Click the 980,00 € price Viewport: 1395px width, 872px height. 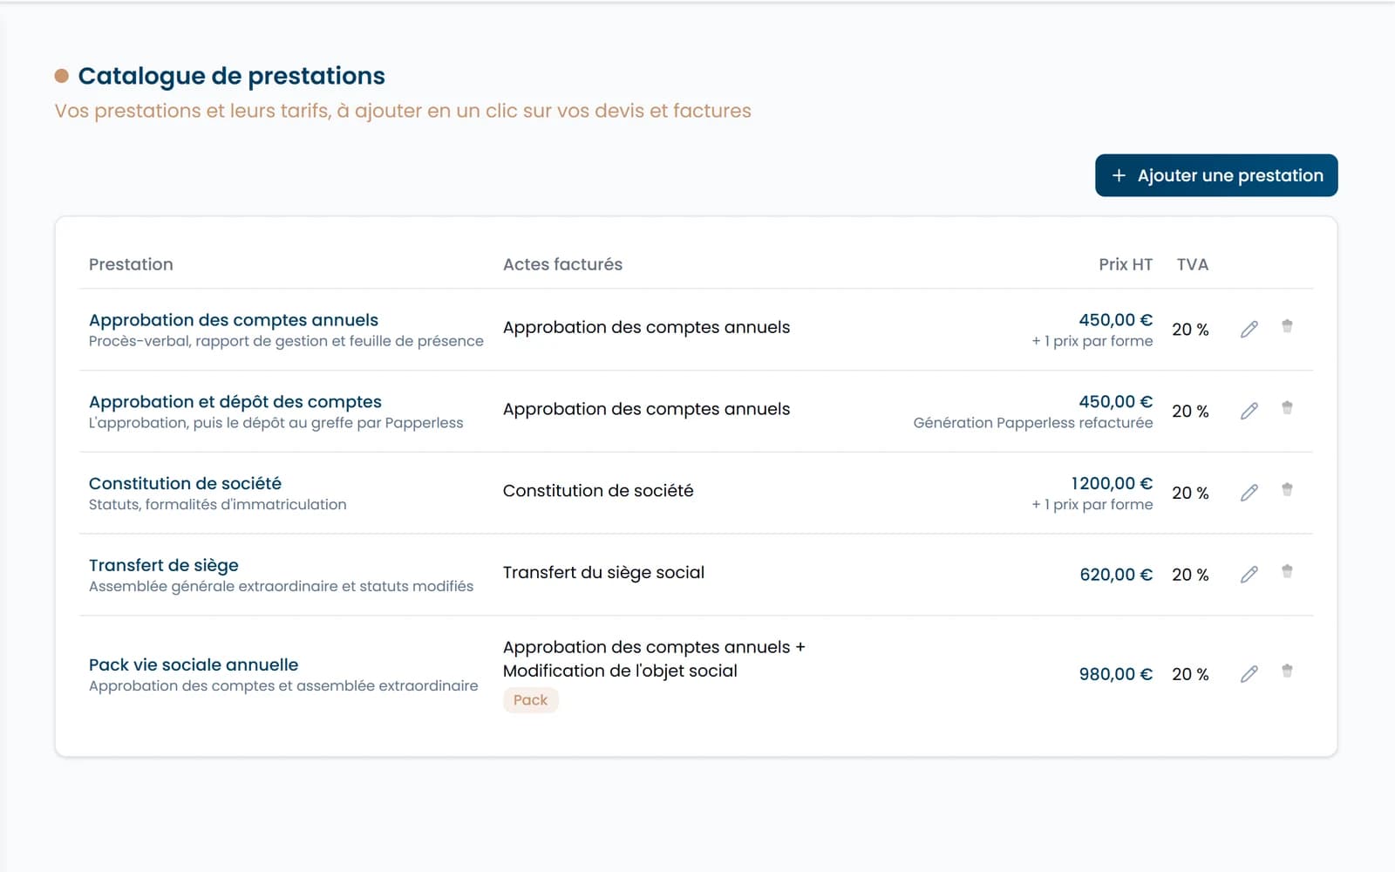coord(1116,674)
